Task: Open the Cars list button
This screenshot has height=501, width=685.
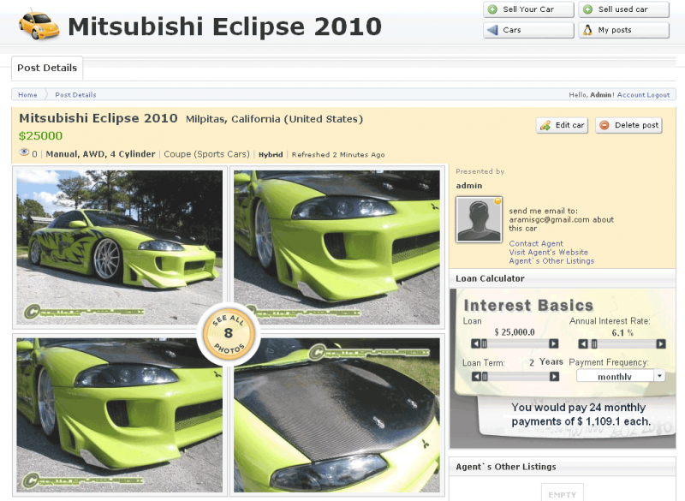Action: pyautogui.click(x=528, y=30)
